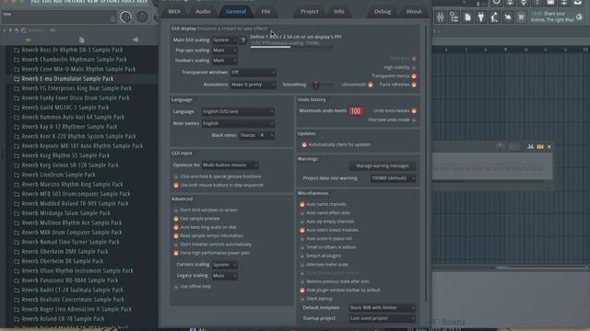The width and height of the screenshot is (590, 331).
Task: Enable Don't limit windows to screen
Action: (x=176, y=210)
